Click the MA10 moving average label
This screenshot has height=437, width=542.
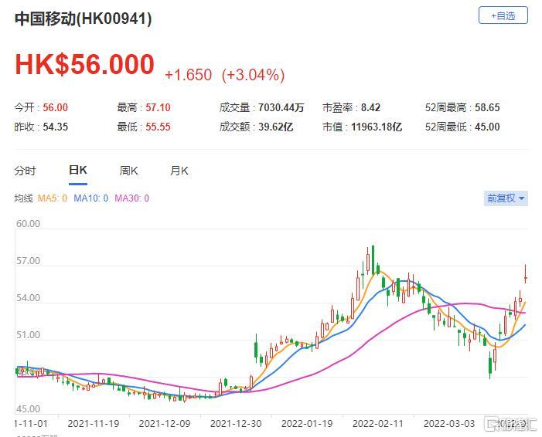tap(91, 198)
